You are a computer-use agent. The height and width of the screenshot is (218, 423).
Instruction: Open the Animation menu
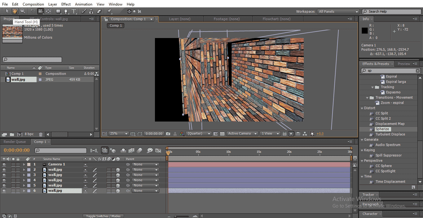(x=84, y=4)
